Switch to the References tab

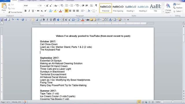(x=59, y=1)
